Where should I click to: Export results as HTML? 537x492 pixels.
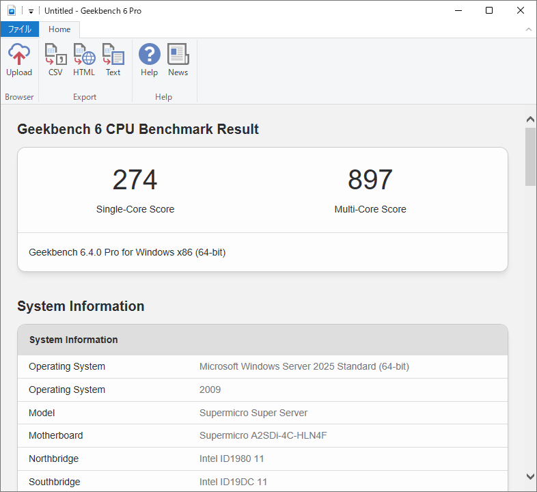[x=84, y=60]
